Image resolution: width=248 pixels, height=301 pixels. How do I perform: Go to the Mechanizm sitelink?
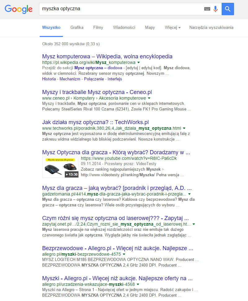(70, 79)
